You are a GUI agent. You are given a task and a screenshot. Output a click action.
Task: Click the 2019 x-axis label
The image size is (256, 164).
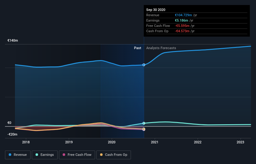click(69, 142)
